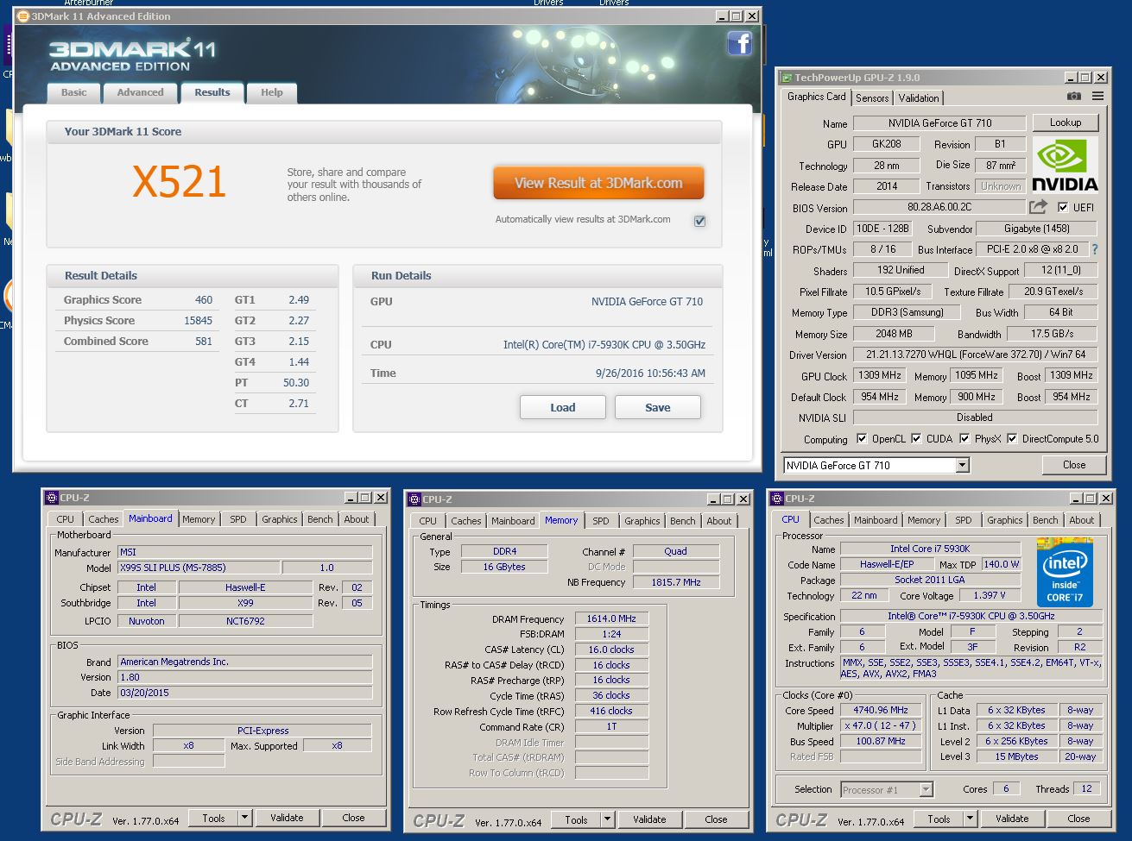This screenshot has width=1132, height=841.
Task: Click the GPU Name field NVIDIA GeForce GT 710
Action: (939, 123)
